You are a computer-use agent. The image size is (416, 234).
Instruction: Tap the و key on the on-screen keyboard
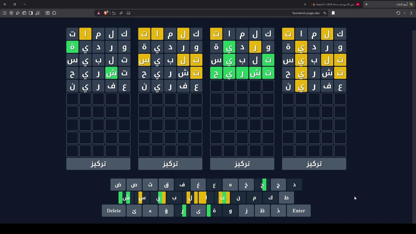tap(230, 211)
